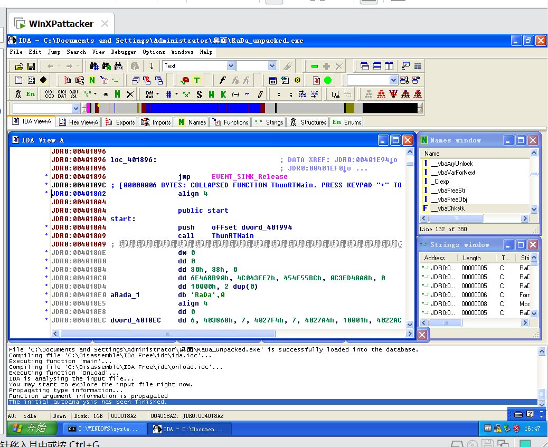Click the Name column header in Names window
Viewport: 548px width, 447px height.
coord(475,154)
